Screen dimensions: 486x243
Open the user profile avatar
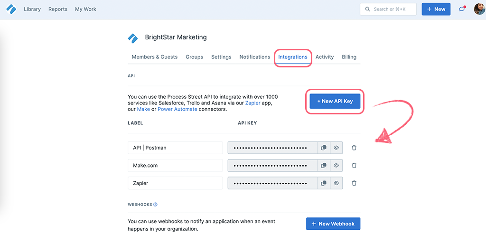coord(479,9)
